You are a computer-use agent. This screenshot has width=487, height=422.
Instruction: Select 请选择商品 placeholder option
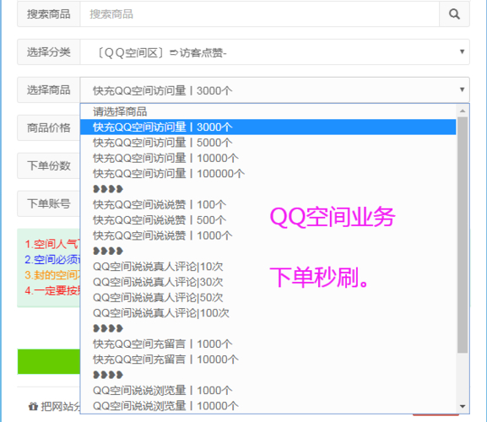click(268, 111)
